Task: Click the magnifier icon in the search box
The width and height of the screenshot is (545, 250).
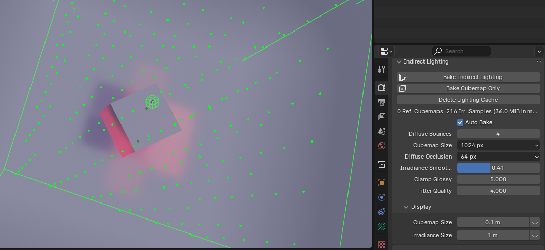Action: point(438,51)
